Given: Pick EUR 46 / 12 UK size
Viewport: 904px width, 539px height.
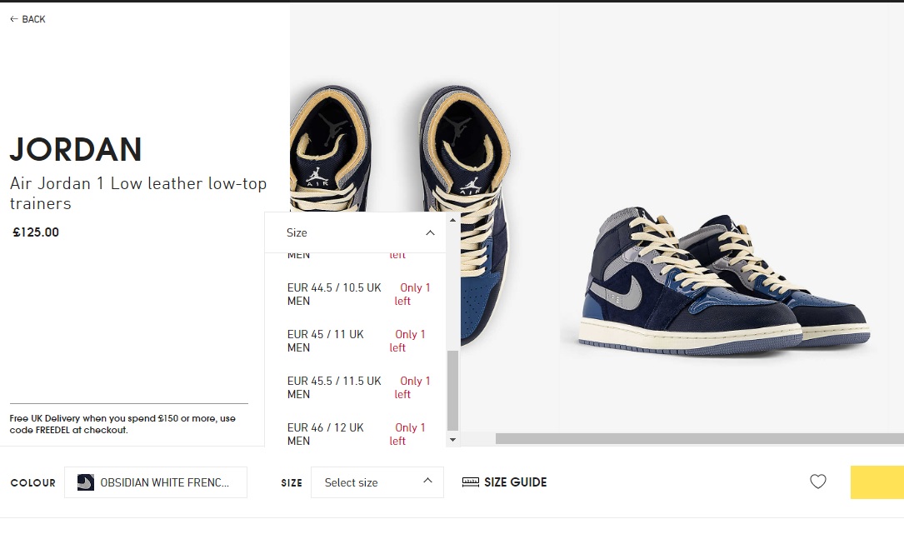Looking at the screenshot, I should coord(355,434).
